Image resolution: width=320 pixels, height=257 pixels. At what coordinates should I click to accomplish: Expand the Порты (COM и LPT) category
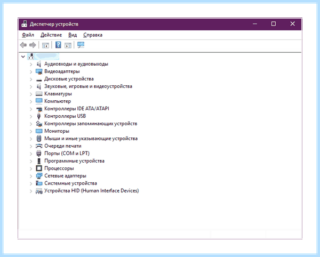pyautogui.click(x=31, y=154)
